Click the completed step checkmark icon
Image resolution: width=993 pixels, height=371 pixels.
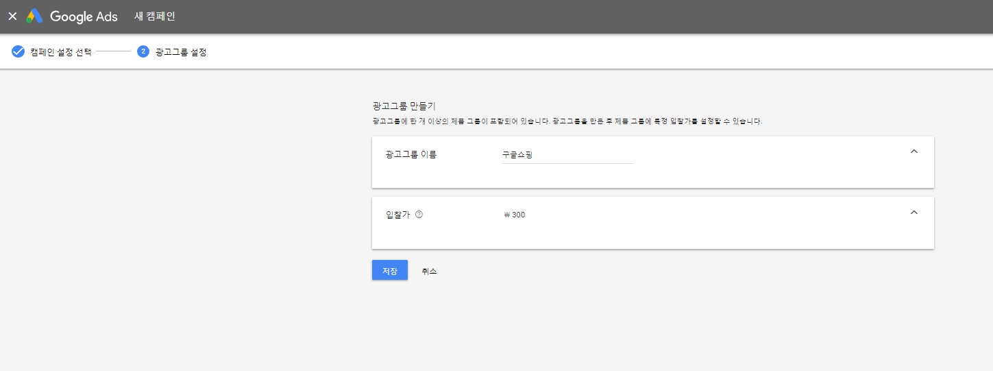[19, 51]
